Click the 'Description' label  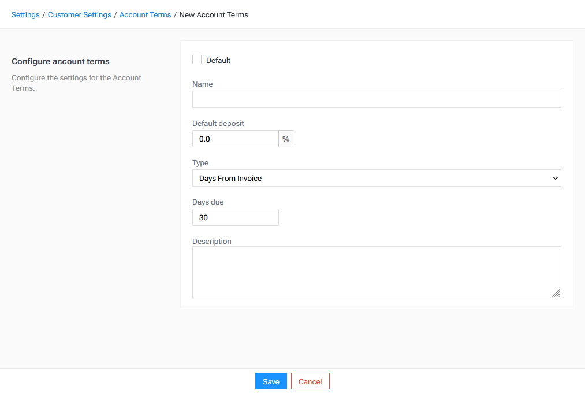[212, 241]
